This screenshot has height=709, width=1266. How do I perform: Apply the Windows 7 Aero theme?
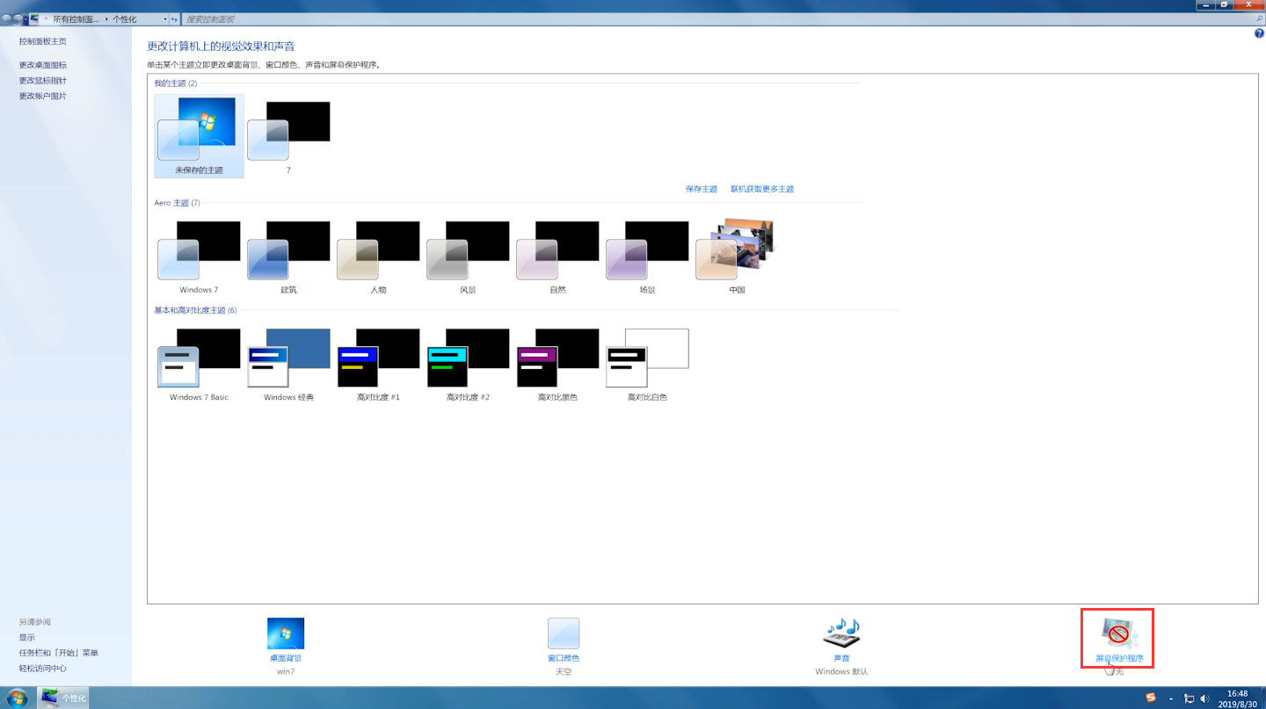coord(199,257)
